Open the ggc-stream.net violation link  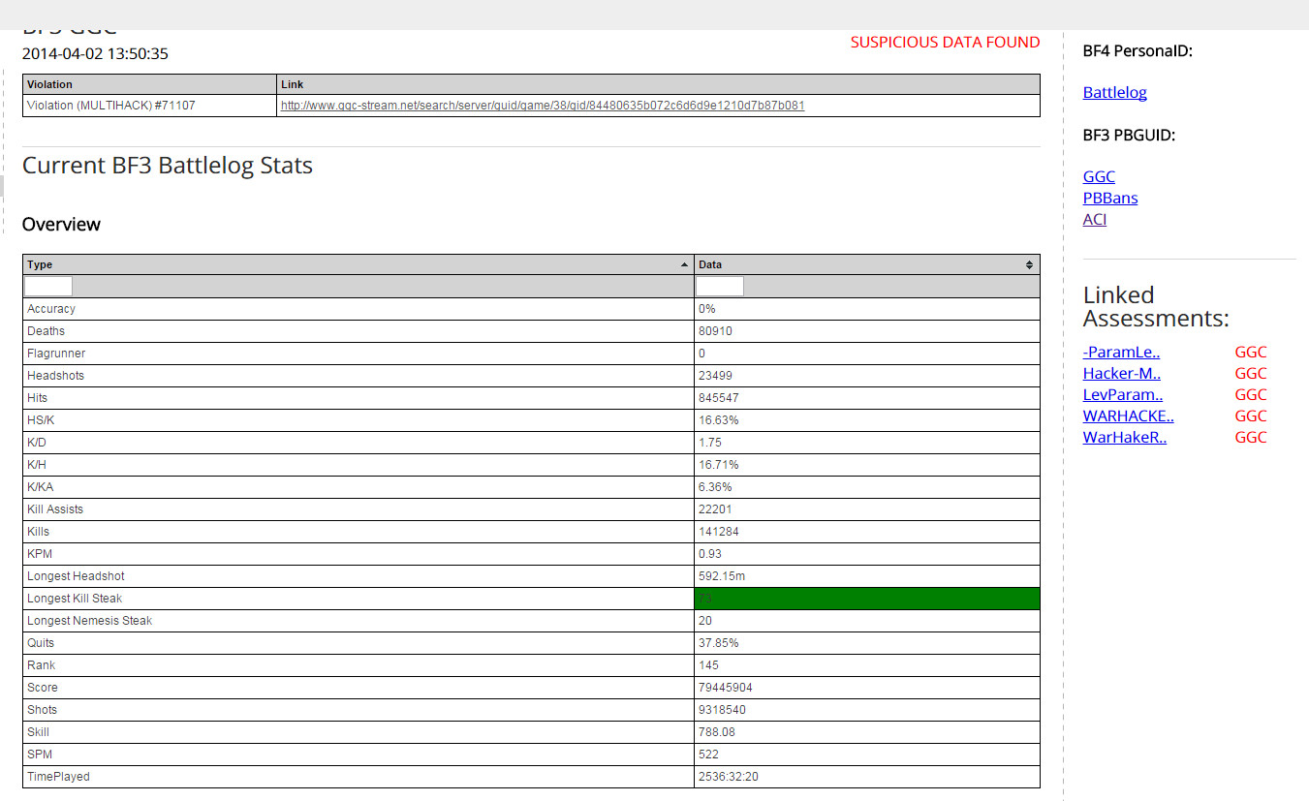point(543,106)
